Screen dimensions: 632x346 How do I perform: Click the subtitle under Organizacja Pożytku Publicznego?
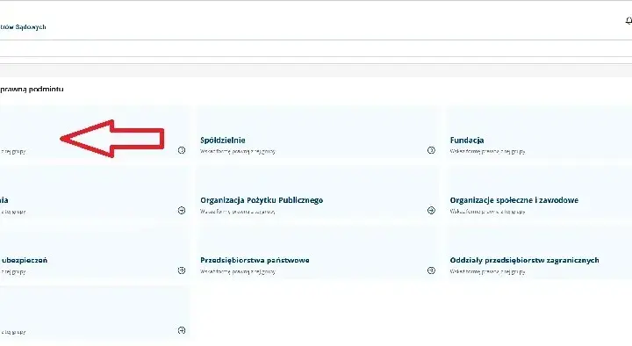[x=238, y=212]
